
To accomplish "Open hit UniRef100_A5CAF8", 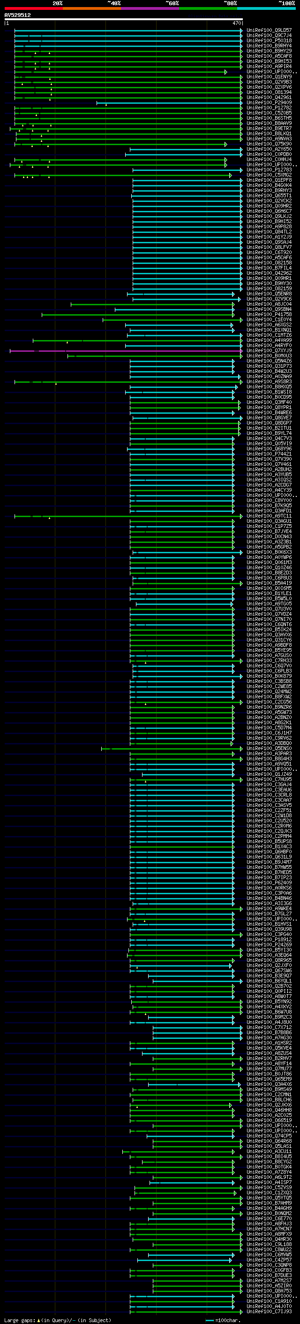I will 269,56.
